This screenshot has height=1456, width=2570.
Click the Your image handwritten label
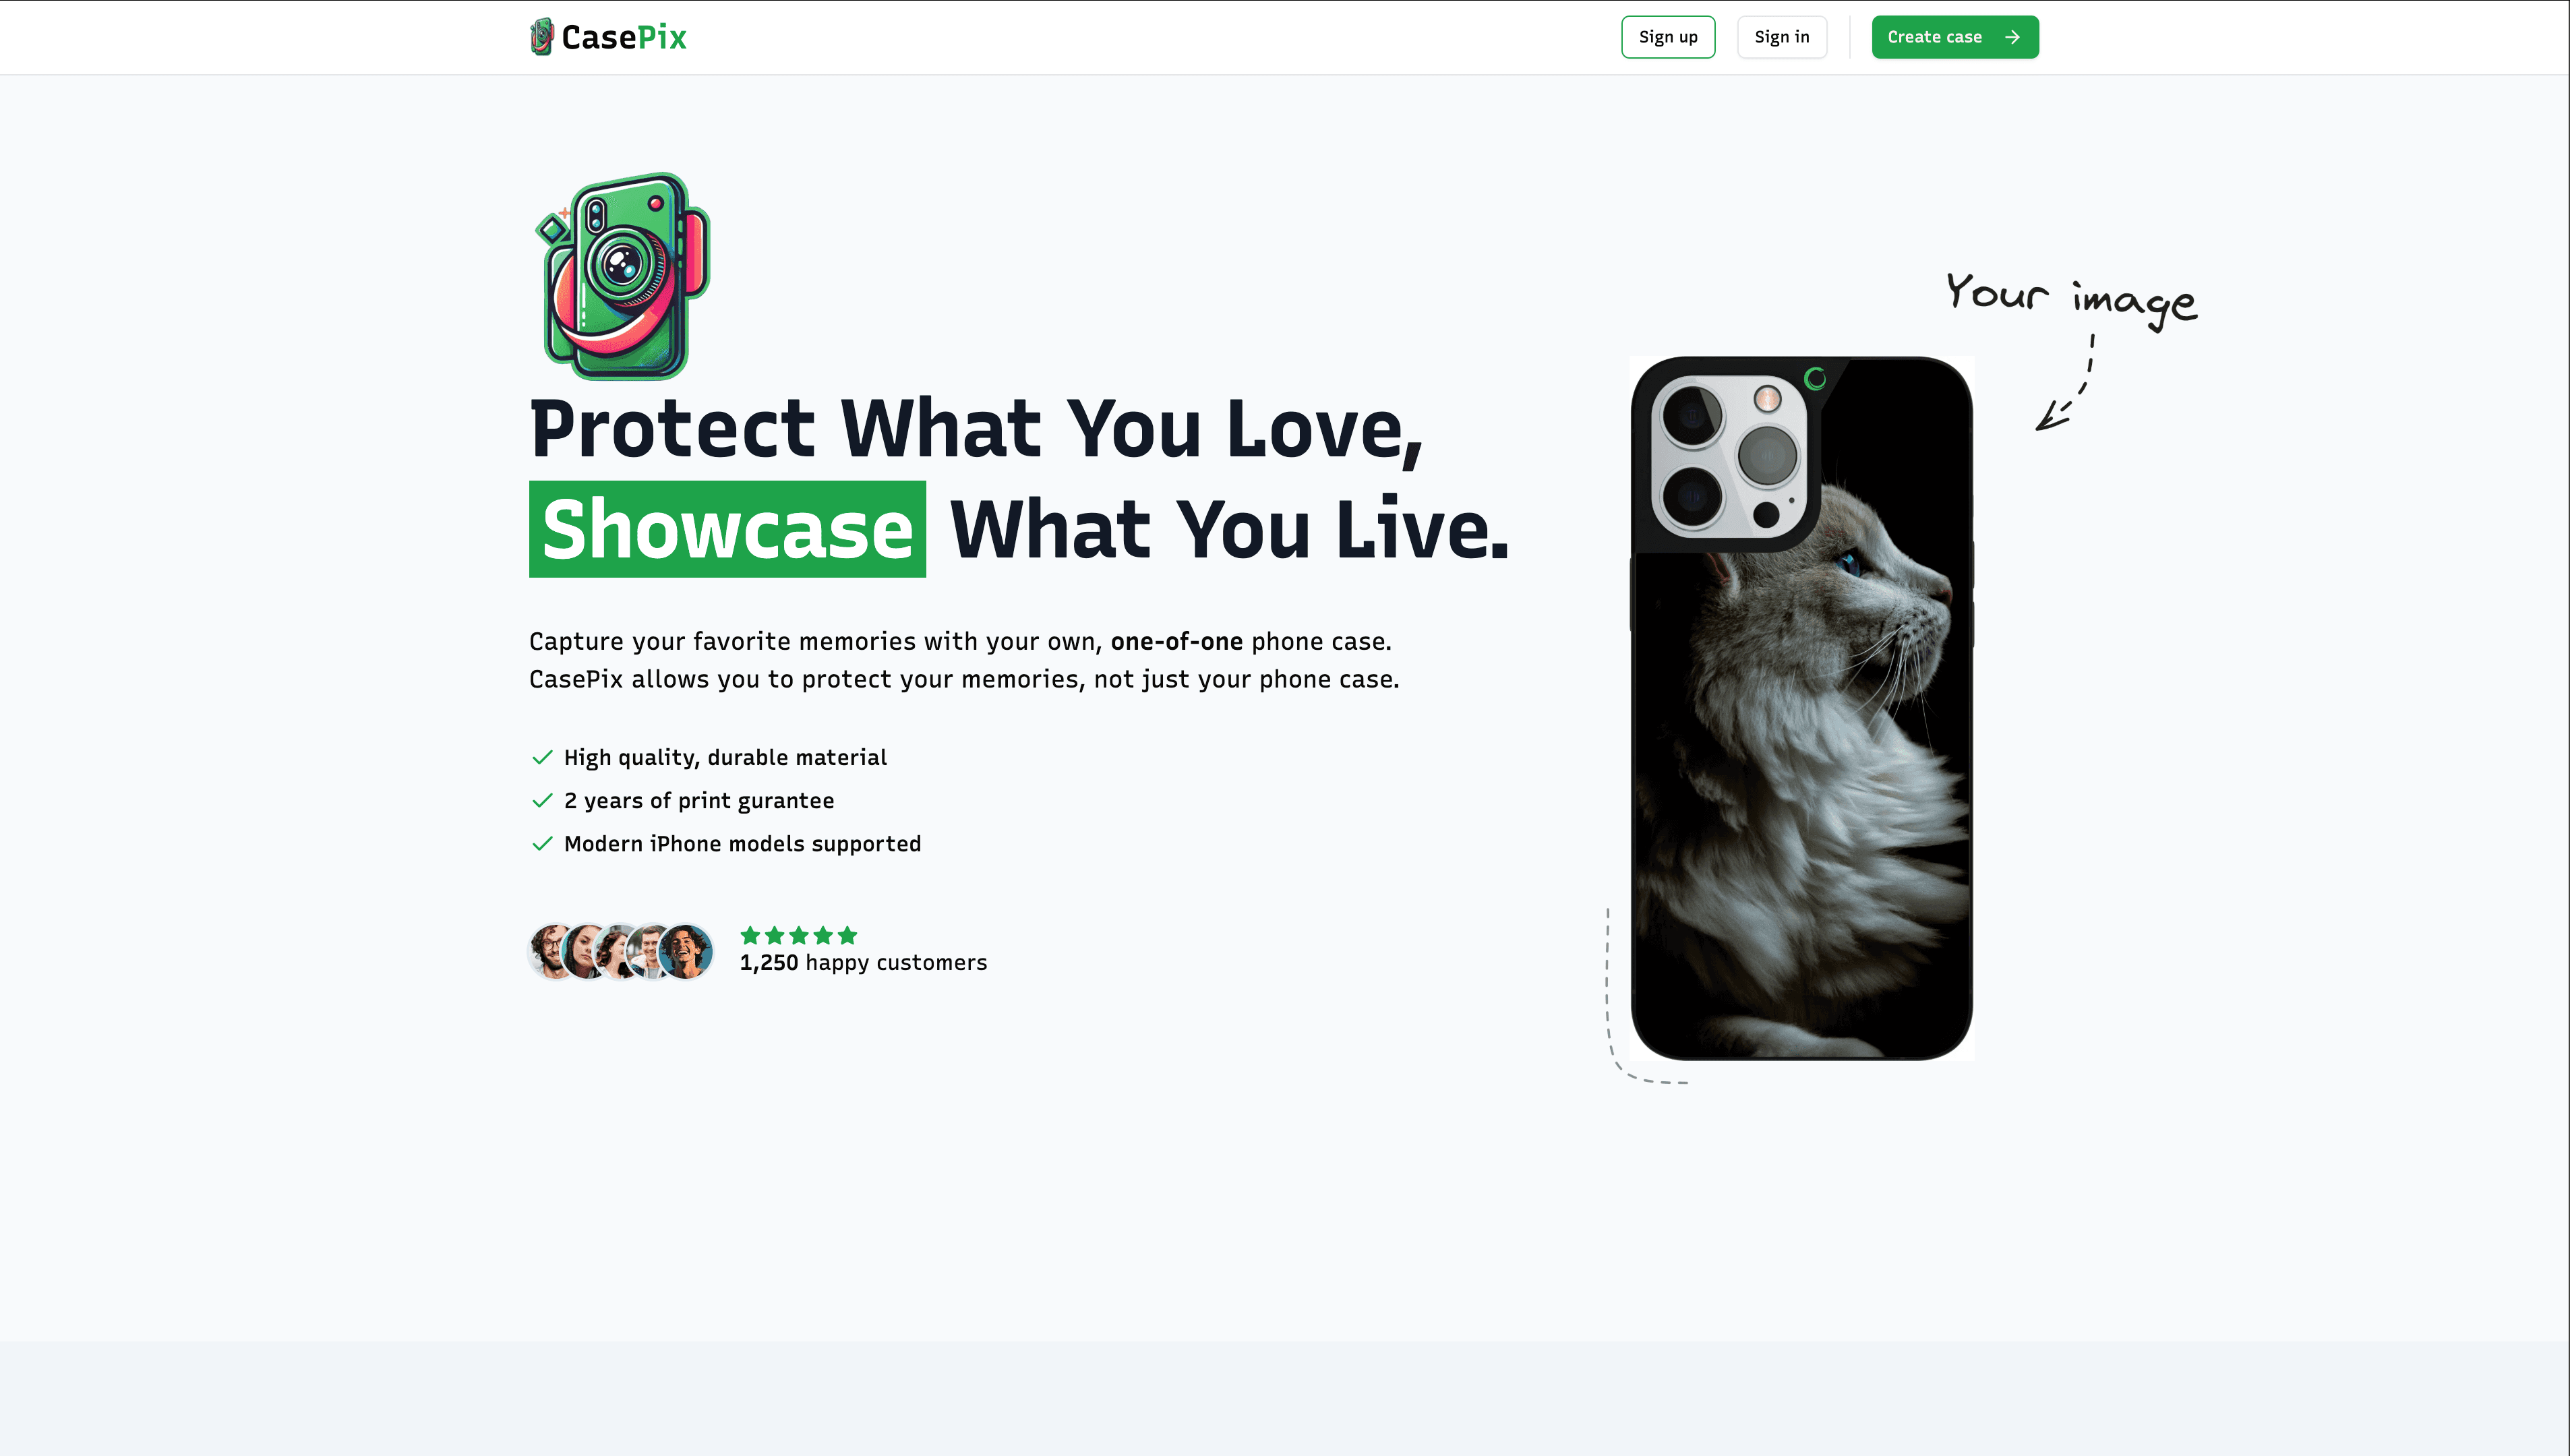[x=2071, y=298]
